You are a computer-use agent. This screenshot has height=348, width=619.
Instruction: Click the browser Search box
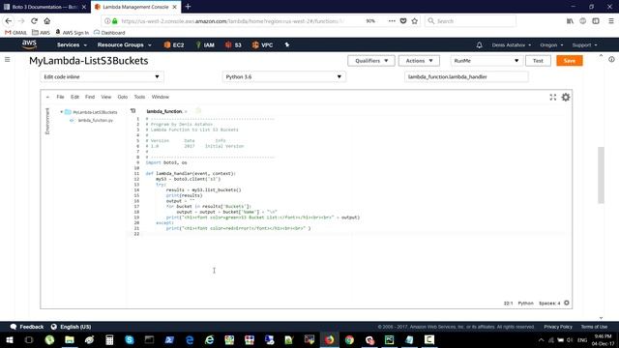(470, 21)
